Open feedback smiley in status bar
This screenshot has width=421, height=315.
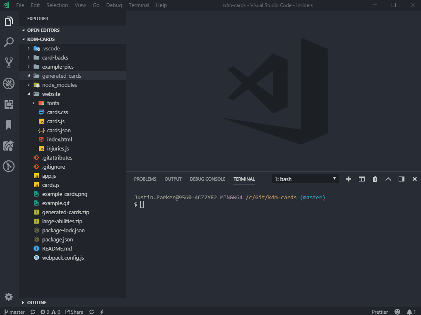coord(397,312)
